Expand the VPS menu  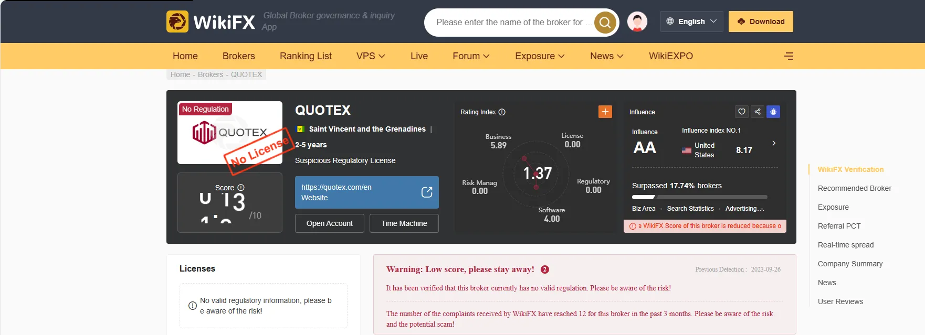(371, 56)
